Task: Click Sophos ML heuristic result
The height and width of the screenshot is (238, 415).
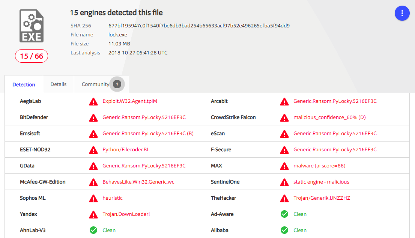Action: (x=113, y=198)
